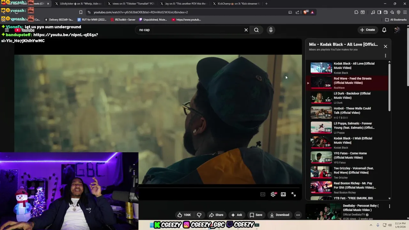Open Brave Shields lion icon
Screen dimensions: 409x230
pyautogui.click(x=305, y=12)
